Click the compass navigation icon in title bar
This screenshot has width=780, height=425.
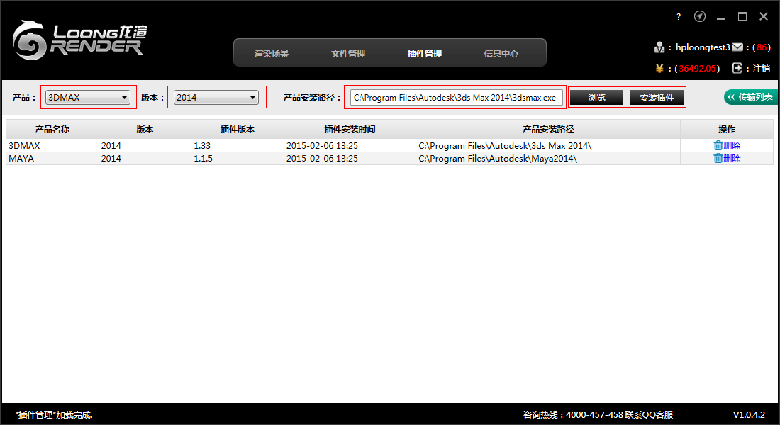coord(700,16)
